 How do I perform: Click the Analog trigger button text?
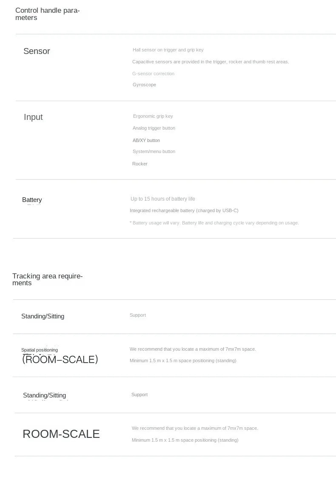point(154,128)
